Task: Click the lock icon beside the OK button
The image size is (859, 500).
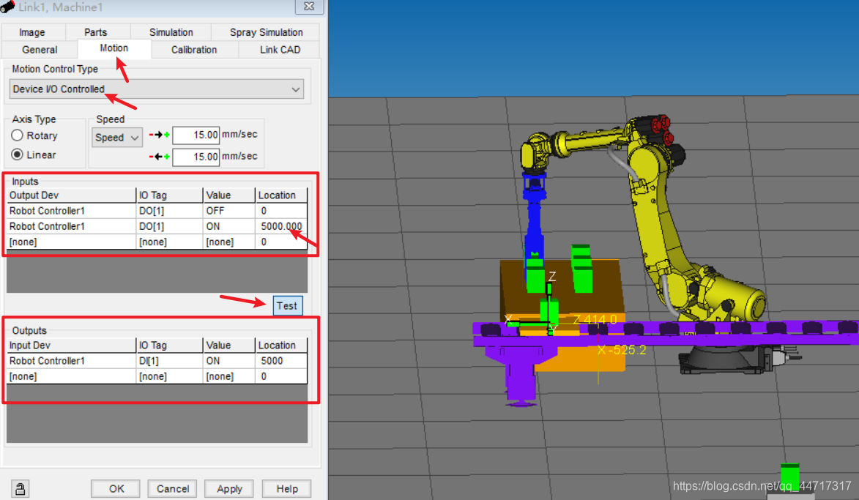Action: (21, 488)
